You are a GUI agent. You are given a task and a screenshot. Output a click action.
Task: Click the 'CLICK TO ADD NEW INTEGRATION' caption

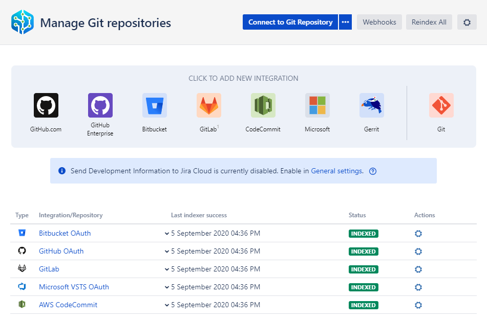pos(244,78)
